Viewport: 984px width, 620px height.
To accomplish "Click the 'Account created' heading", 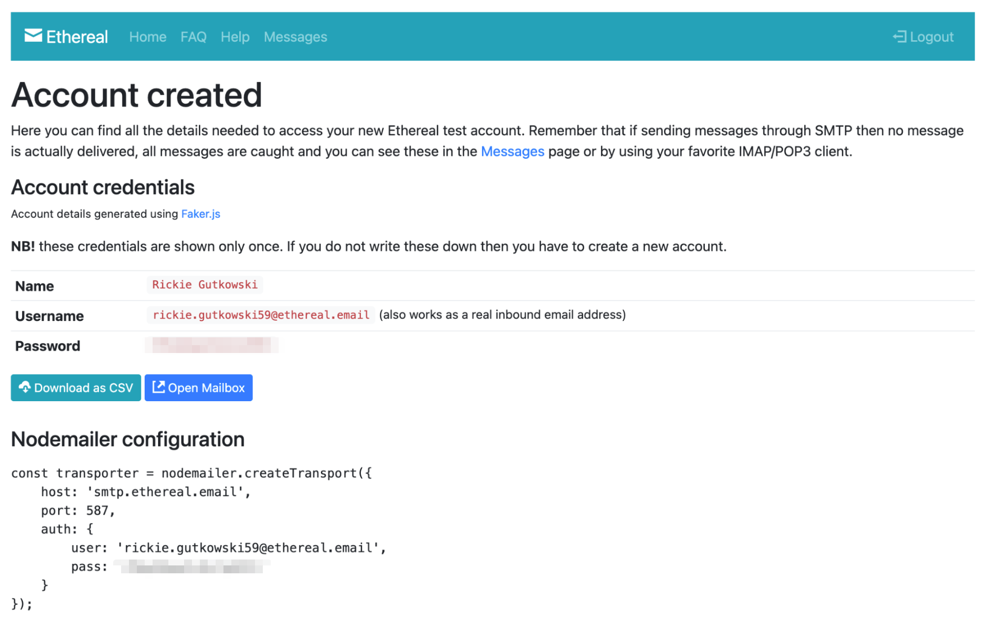I will pos(136,95).
